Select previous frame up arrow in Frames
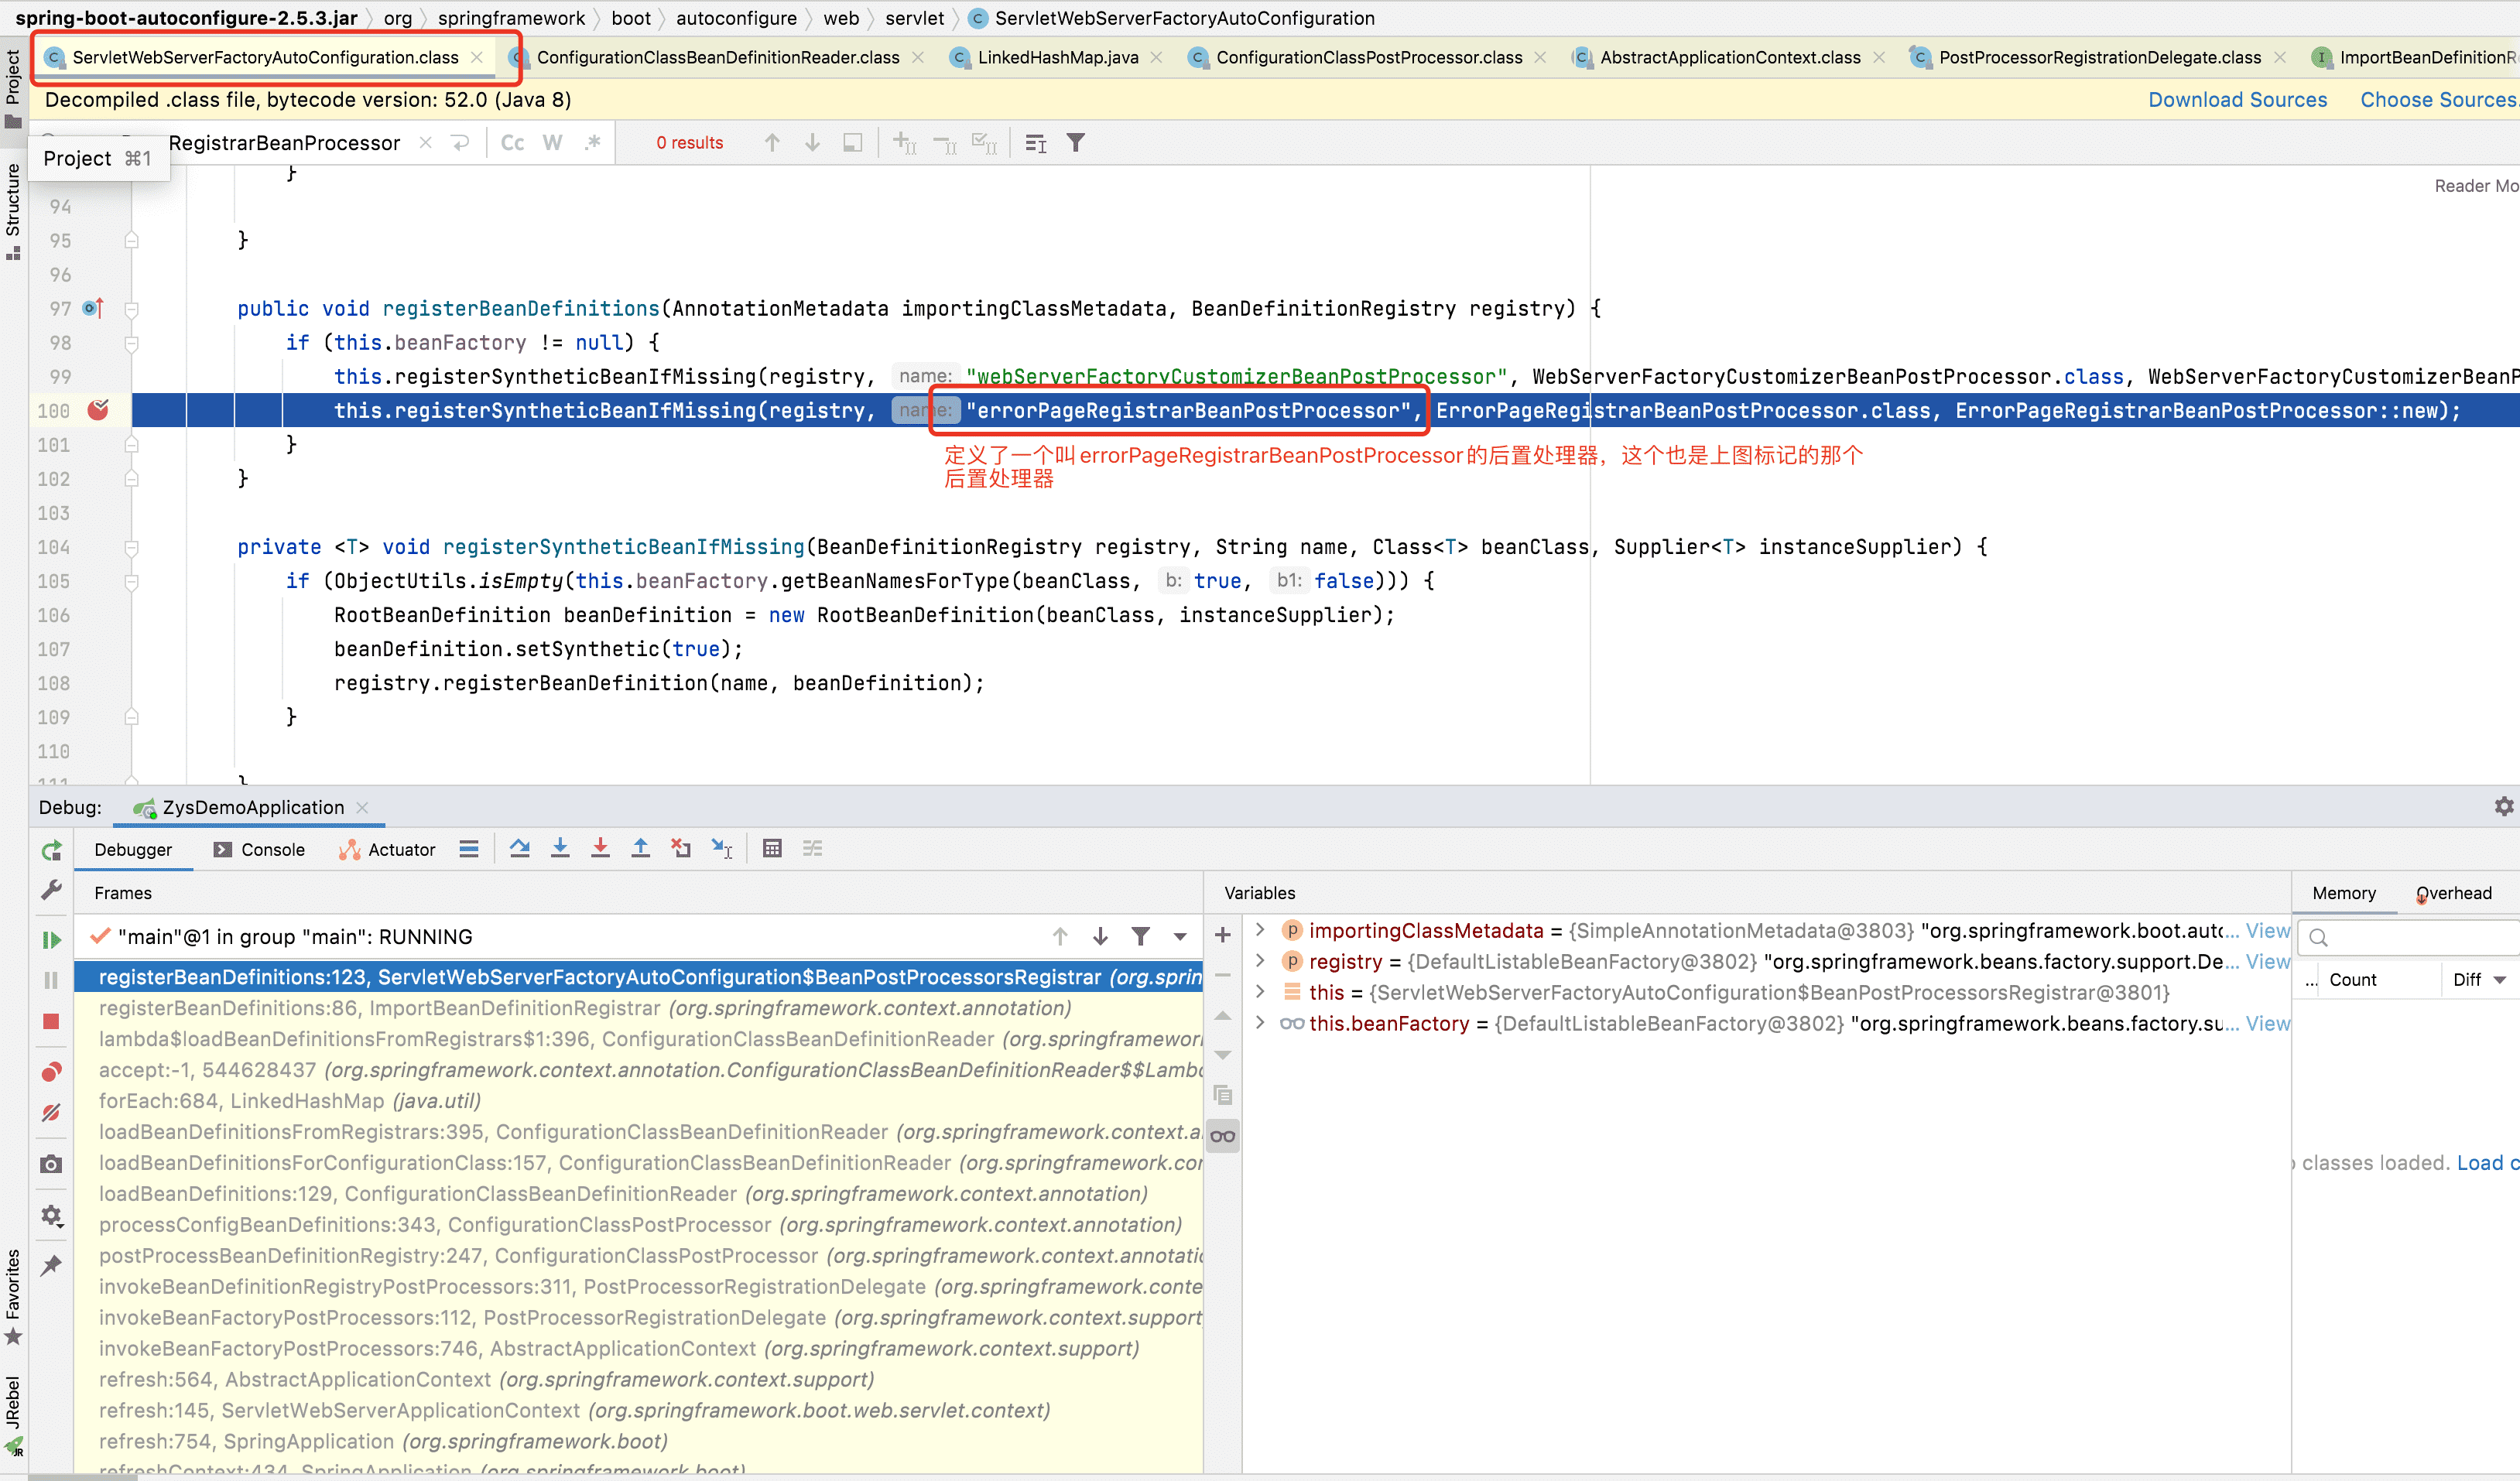Viewport: 2520px width, 1481px height. click(1060, 936)
